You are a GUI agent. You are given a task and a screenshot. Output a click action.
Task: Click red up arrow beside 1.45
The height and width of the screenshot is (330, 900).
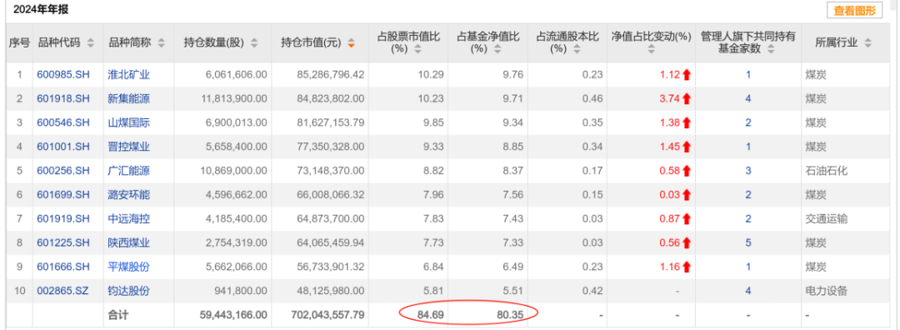687,147
